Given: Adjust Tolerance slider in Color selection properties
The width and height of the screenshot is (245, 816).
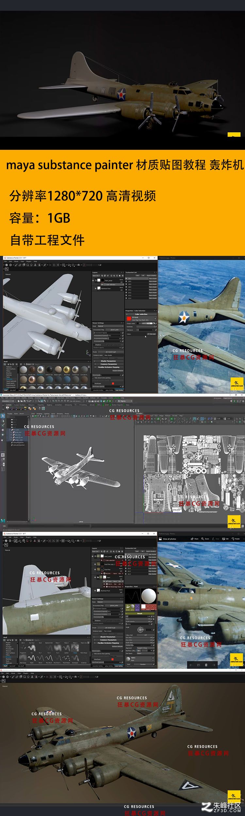Looking at the screenshot, I should pos(146,330).
